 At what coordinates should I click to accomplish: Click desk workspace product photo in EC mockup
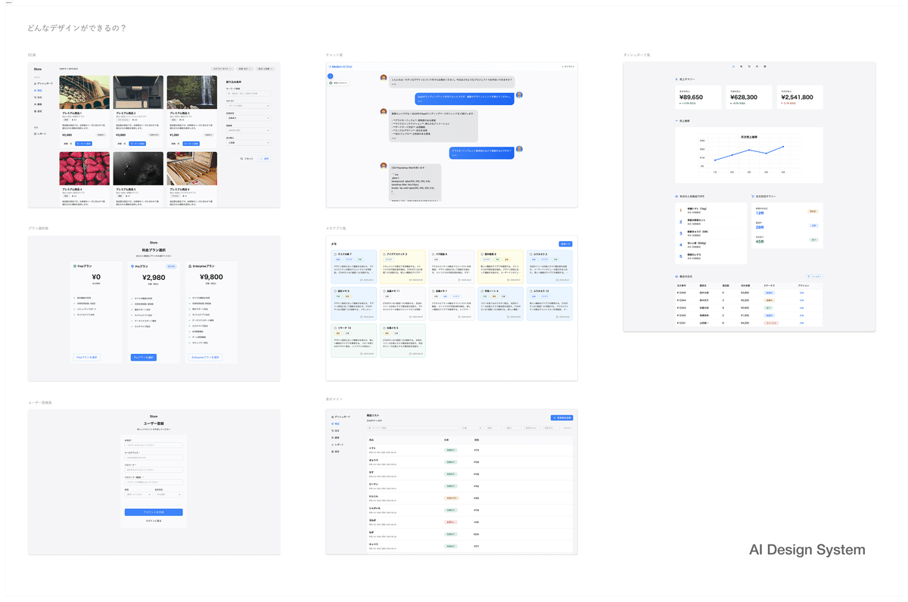[138, 92]
